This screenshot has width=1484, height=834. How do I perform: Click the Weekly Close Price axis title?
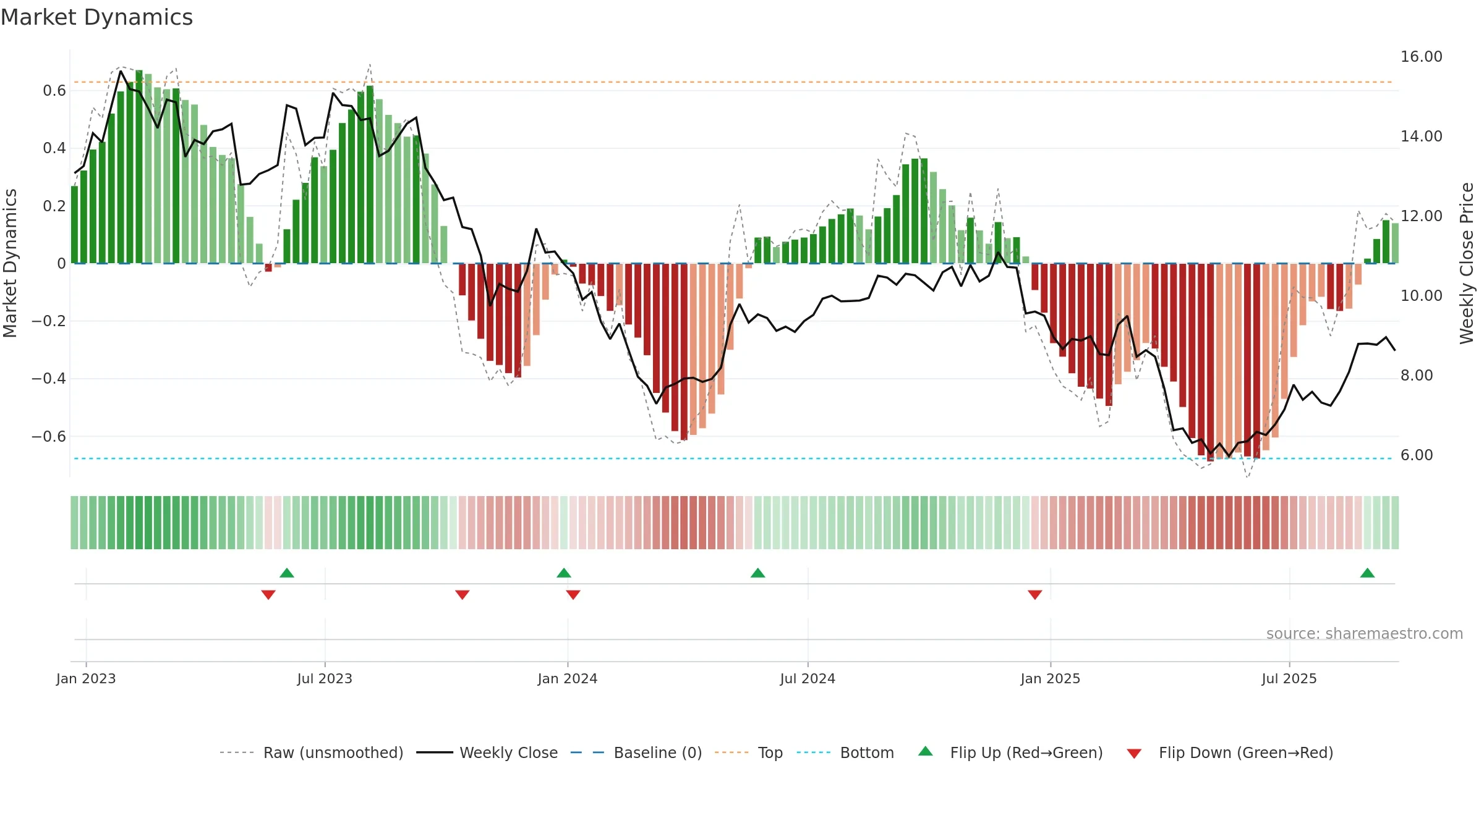(1467, 263)
